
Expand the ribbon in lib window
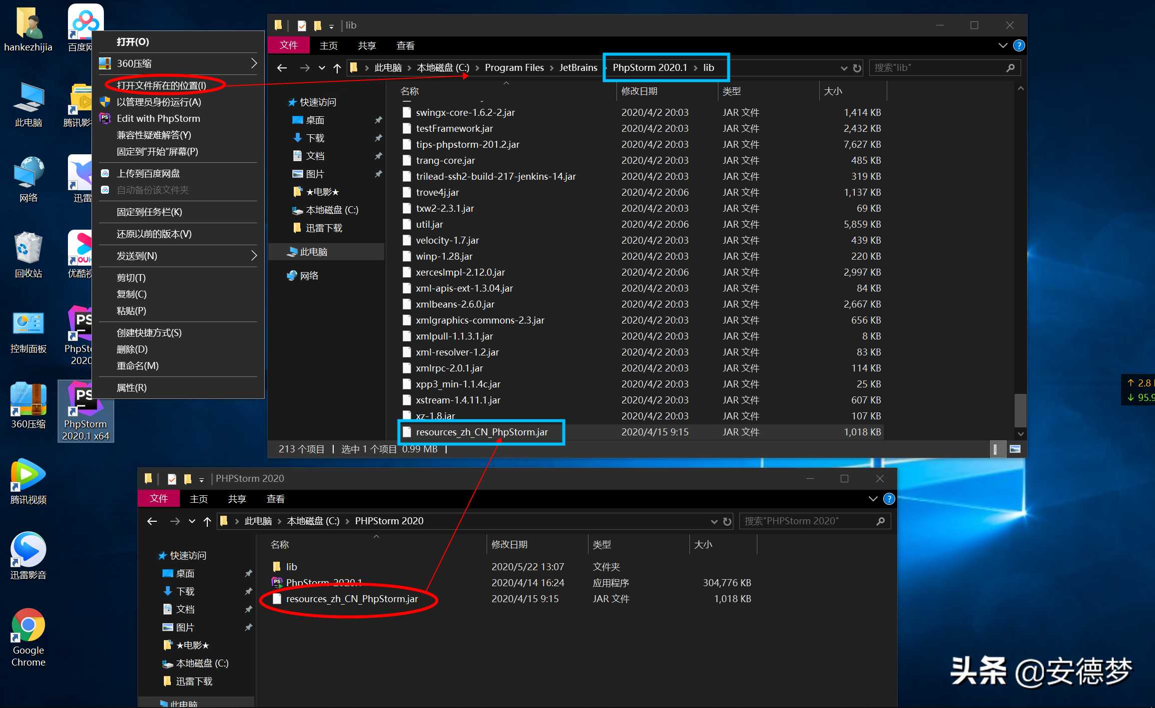click(x=1003, y=45)
